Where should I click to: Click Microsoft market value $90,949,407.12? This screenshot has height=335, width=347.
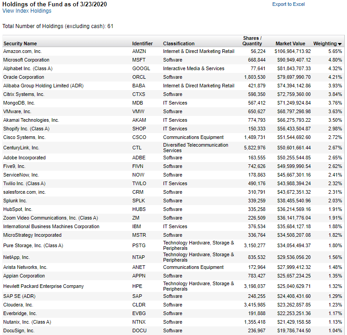point(294,60)
